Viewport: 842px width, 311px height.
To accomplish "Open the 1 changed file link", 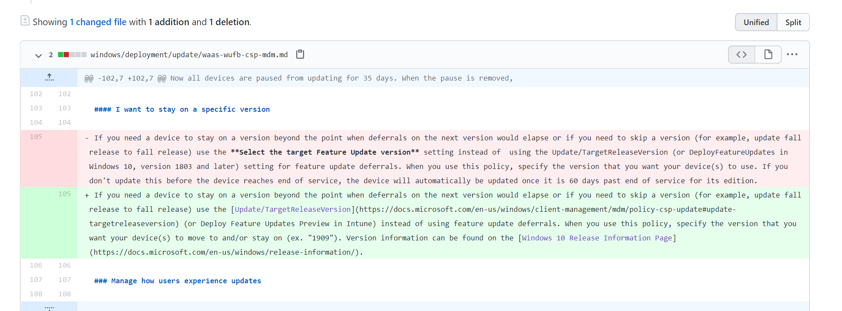I will 98,22.
